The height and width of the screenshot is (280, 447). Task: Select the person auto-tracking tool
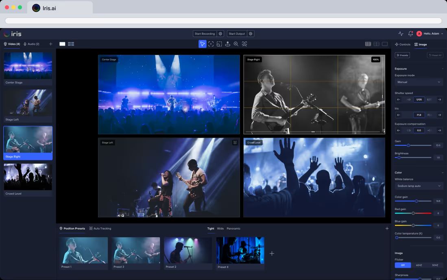click(x=244, y=44)
